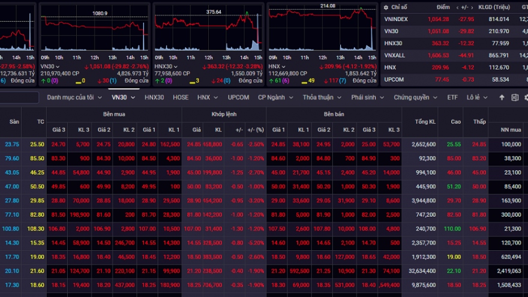The width and height of the screenshot is (528, 297).
Task: Expand the Danh mục của tôi dropdown
Action: click(x=74, y=97)
